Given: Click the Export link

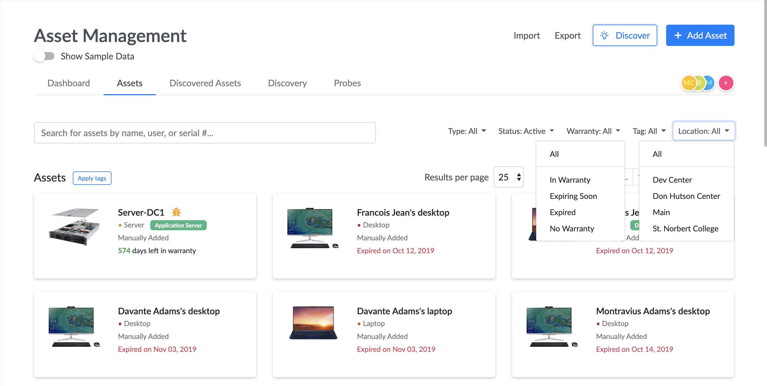Looking at the screenshot, I should click(x=567, y=36).
